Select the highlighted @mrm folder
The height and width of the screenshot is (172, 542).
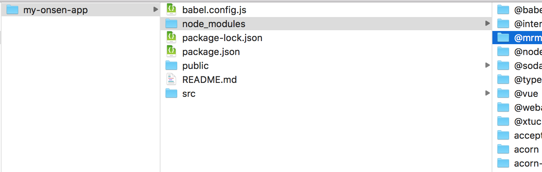(527, 38)
